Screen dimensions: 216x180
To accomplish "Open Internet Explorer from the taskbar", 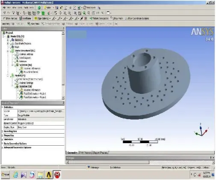I will (x=16, y=175).
